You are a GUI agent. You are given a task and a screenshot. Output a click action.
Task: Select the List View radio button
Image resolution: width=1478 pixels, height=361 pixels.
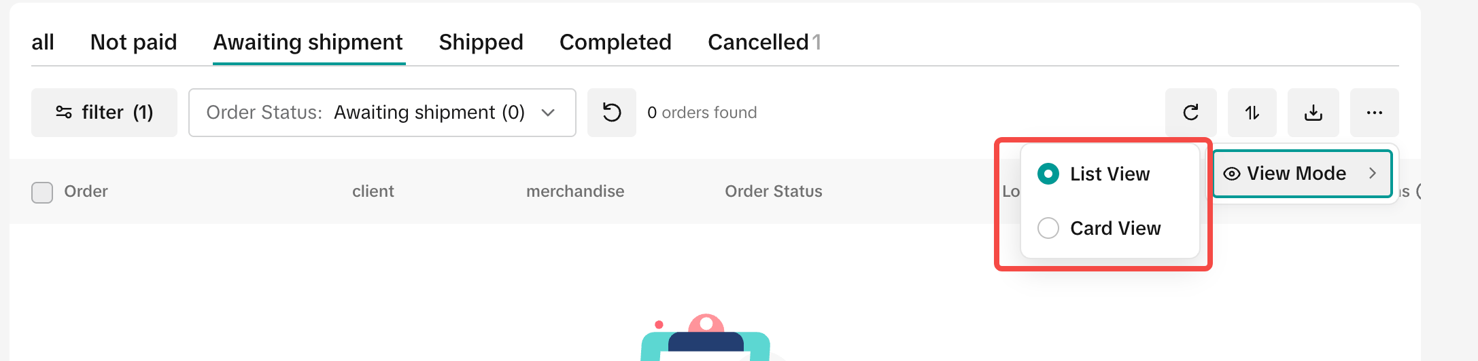[x=1048, y=174]
